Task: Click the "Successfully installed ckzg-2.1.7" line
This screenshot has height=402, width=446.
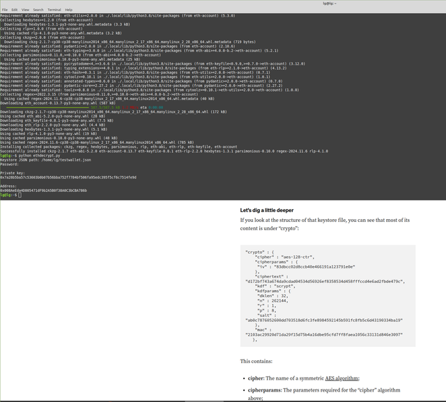Action: coord(164,152)
